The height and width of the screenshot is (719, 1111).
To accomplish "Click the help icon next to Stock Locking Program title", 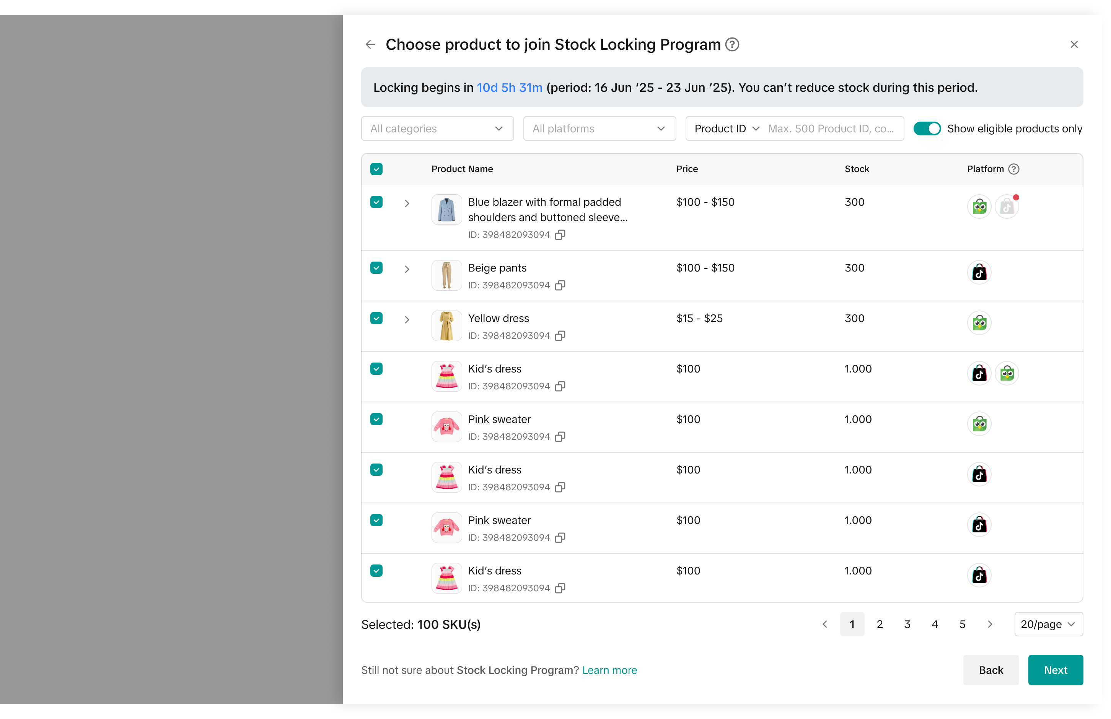I will tap(732, 44).
